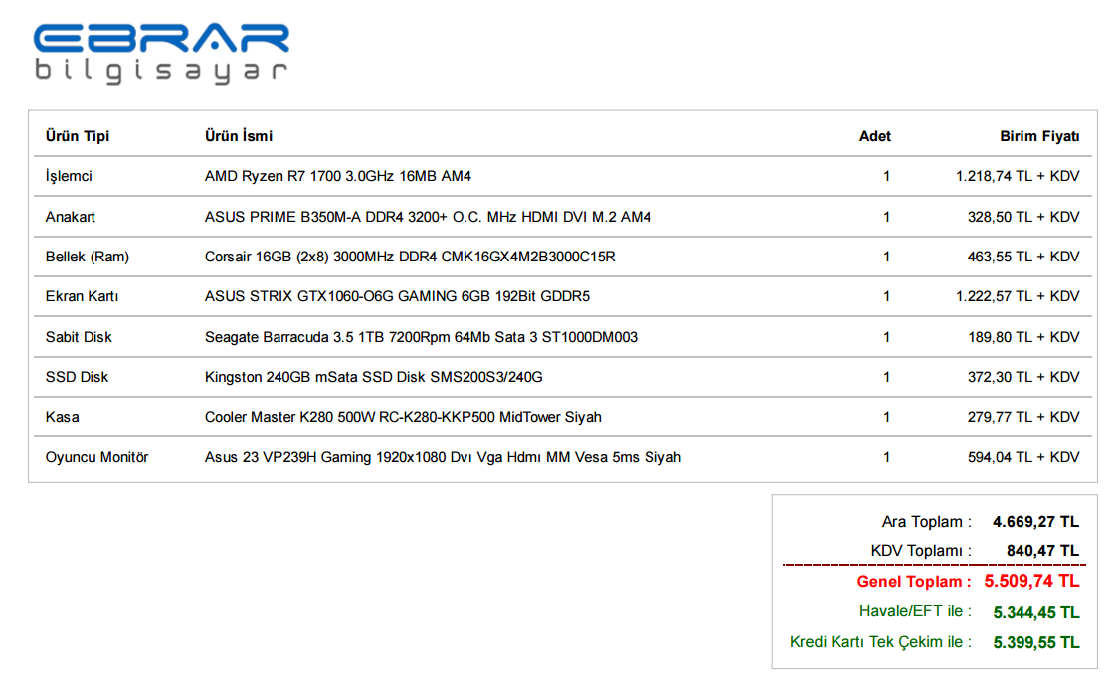The height and width of the screenshot is (691, 1115).
Task: Click the 'Seagate Barracuda 3.5 1TB' product name
Action: coord(421,337)
